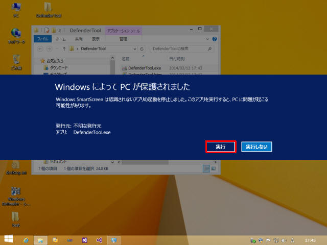Click the 実行しない button
The image size is (327, 245).
(256, 147)
